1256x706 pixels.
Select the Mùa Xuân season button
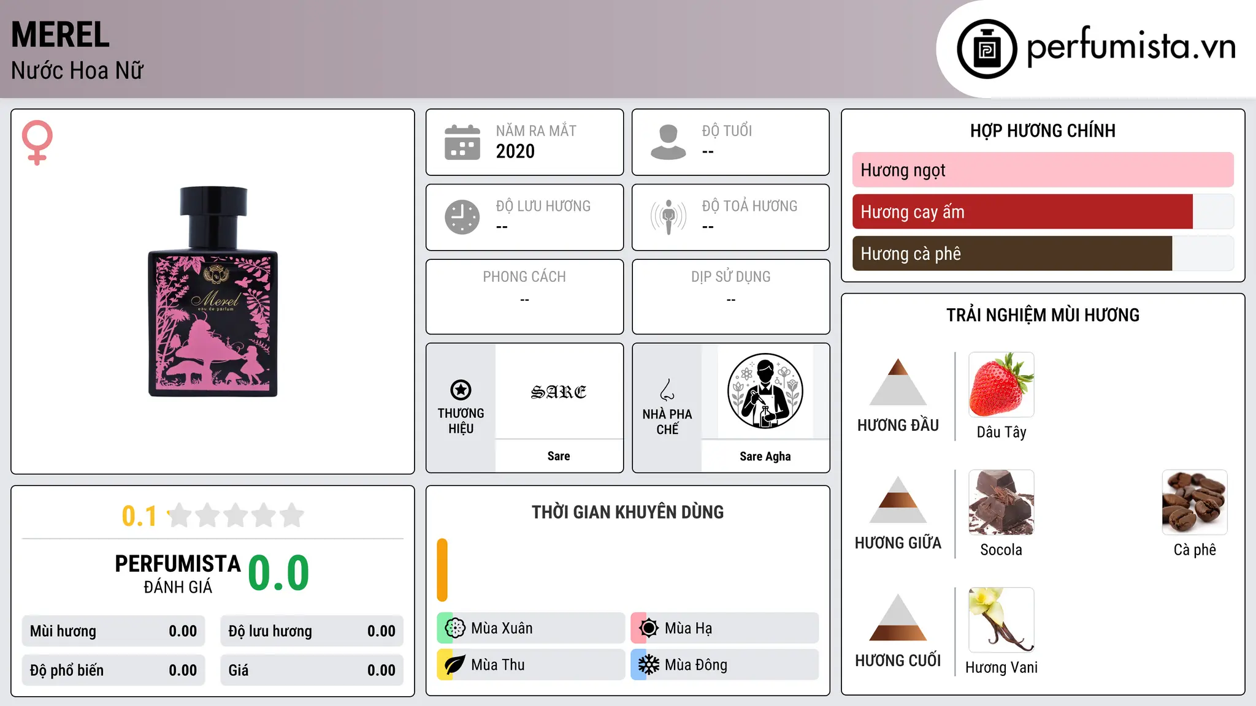(531, 628)
